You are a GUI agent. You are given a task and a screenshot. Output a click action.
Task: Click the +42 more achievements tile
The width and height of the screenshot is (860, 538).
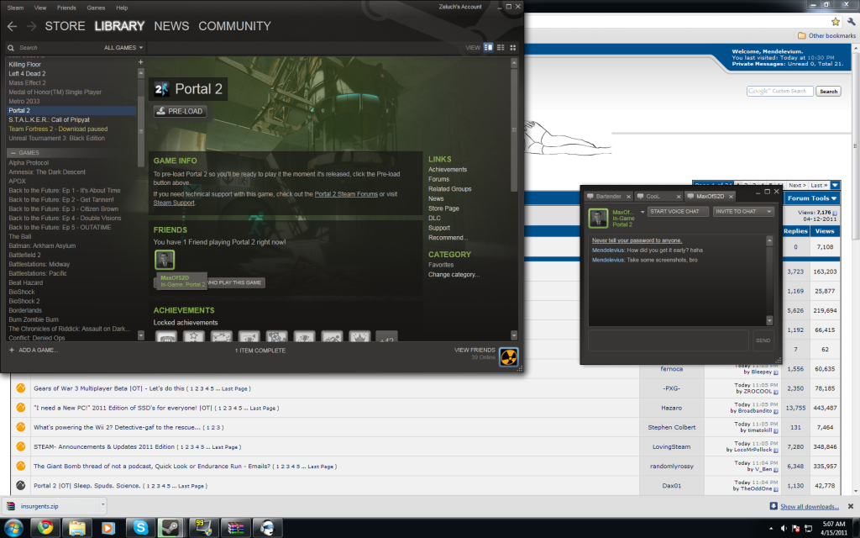[386, 336]
